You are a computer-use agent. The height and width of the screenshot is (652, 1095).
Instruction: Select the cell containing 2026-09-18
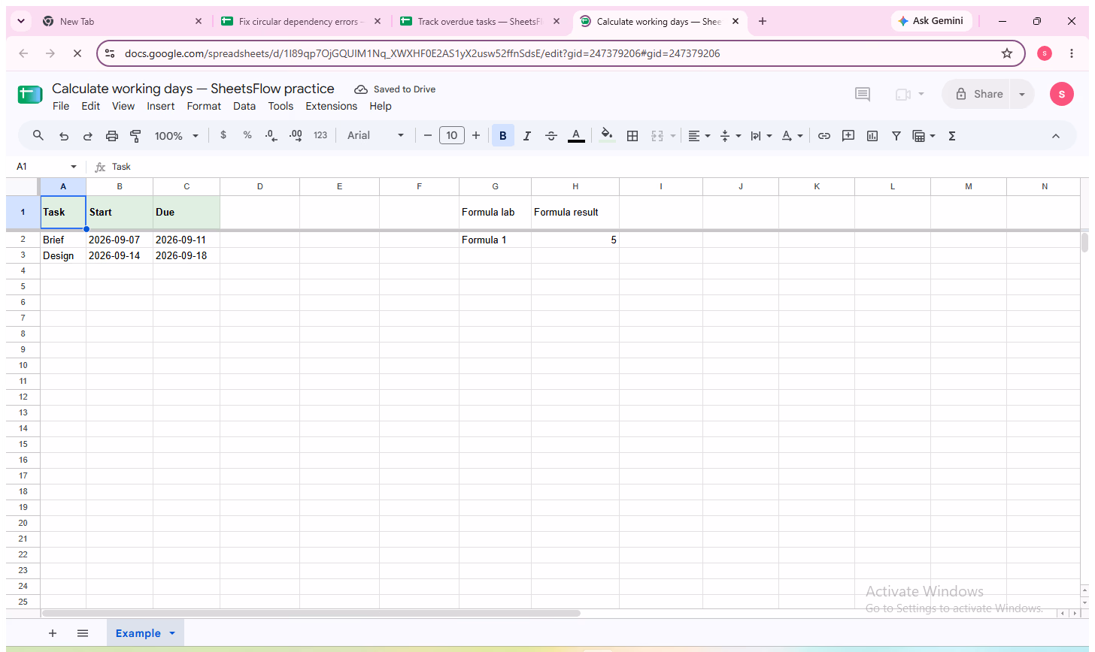coord(187,255)
